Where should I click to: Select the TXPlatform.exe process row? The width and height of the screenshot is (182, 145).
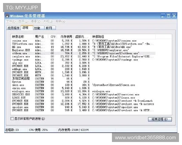(x=83, y=44)
